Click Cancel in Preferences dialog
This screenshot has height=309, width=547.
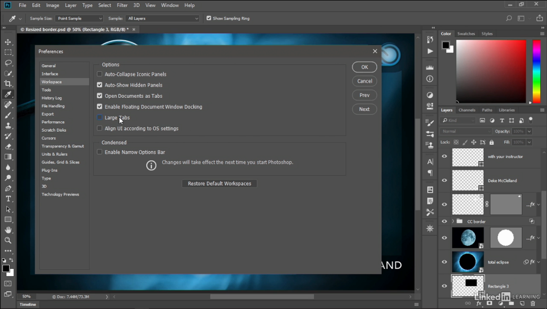(x=365, y=81)
